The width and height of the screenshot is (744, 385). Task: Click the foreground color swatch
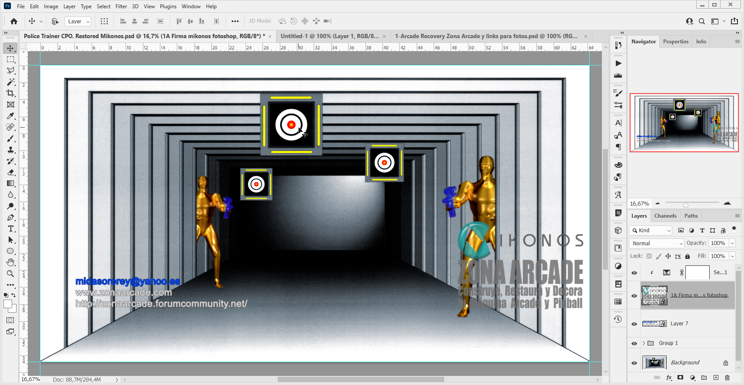click(x=8, y=304)
